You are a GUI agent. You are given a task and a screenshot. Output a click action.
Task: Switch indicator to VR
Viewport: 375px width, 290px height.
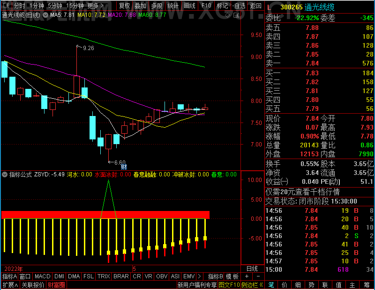click(x=148, y=276)
